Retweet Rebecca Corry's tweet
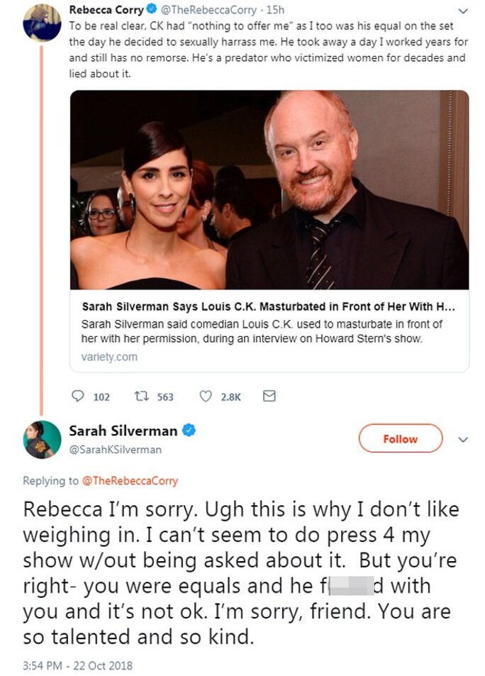Viewport: 485px width, 676px height. point(140,397)
